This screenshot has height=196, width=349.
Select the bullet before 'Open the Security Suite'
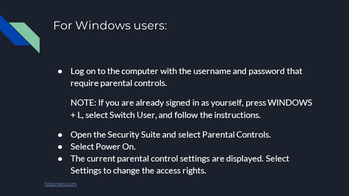click(60, 135)
